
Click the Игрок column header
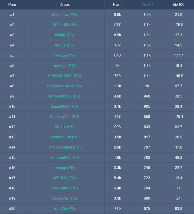click(65, 5)
